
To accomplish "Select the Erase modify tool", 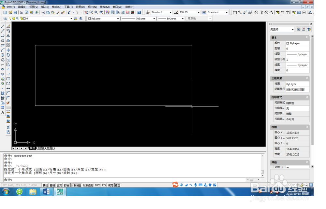I will pos(8,26).
